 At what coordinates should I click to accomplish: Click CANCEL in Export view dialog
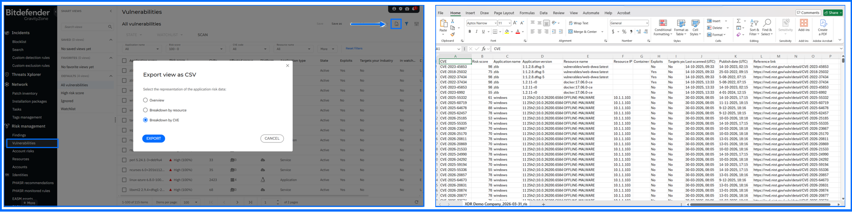pyautogui.click(x=272, y=138)
